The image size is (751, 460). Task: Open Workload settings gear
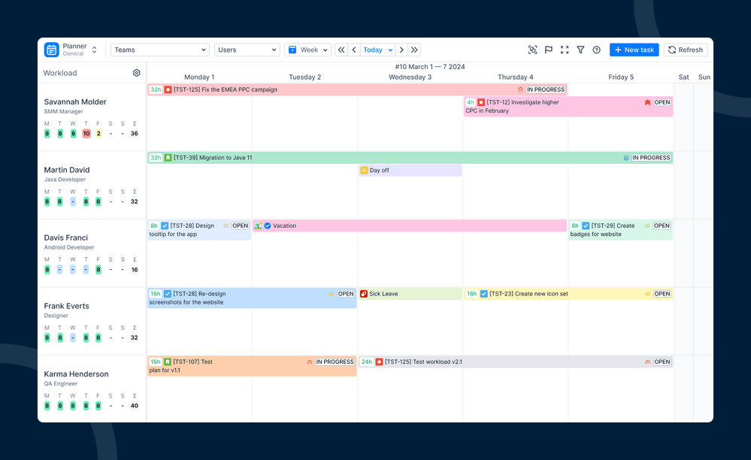click(137, 73)
